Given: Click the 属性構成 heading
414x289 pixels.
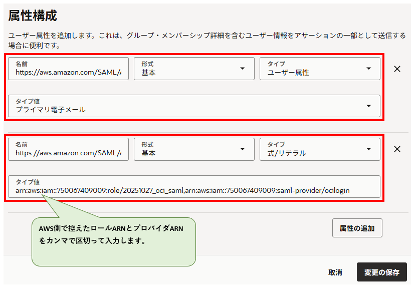Looking at the screenshot, I should (x=33, y=16).
